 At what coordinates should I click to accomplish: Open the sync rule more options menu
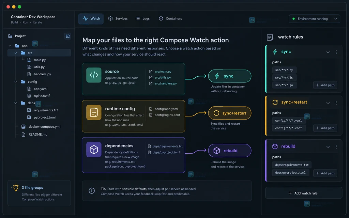pyautogui.click(x=336, y=52)
